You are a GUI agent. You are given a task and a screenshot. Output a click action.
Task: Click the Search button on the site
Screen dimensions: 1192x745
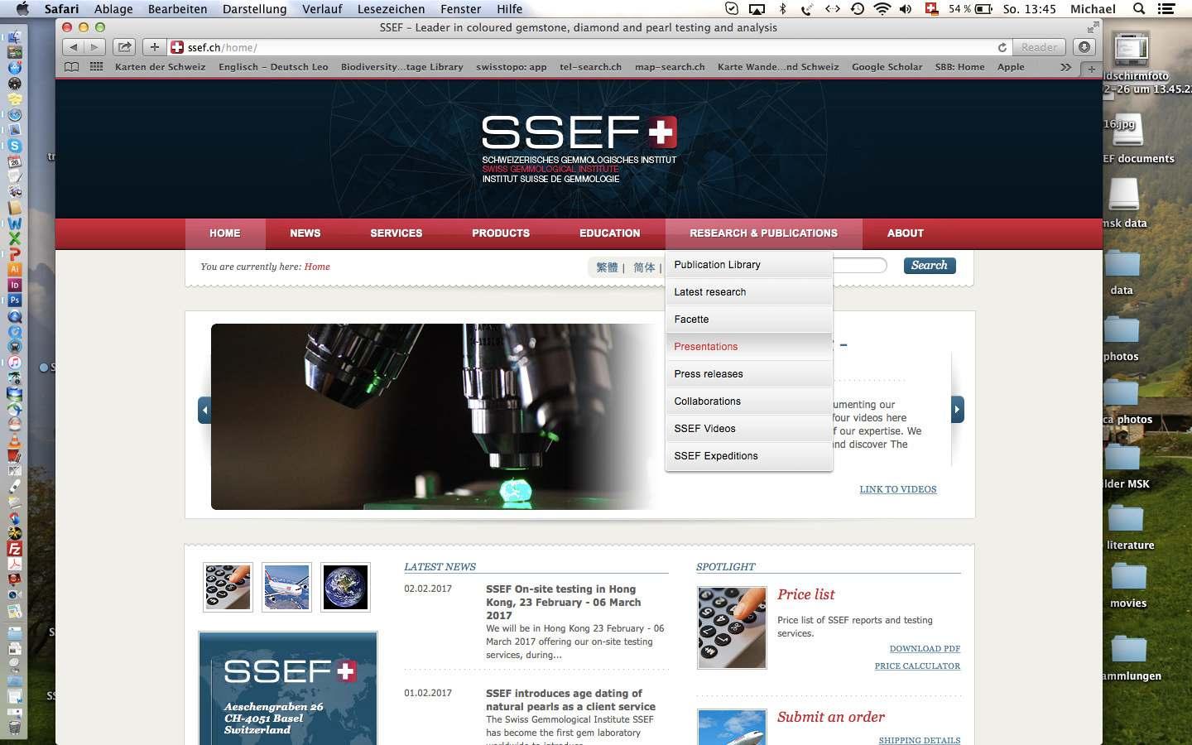tap(930, 266)
